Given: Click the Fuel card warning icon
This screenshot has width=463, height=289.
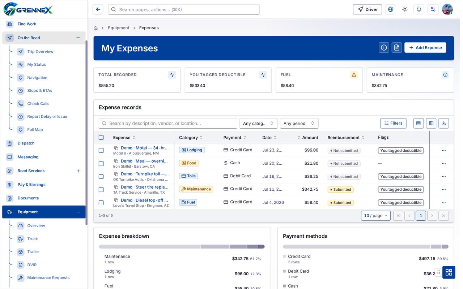Looking at the screenshot, I should coord(354,75).
